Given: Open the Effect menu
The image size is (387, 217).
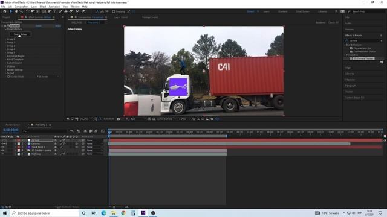Looking at the screenshot, I should (43, 7).
